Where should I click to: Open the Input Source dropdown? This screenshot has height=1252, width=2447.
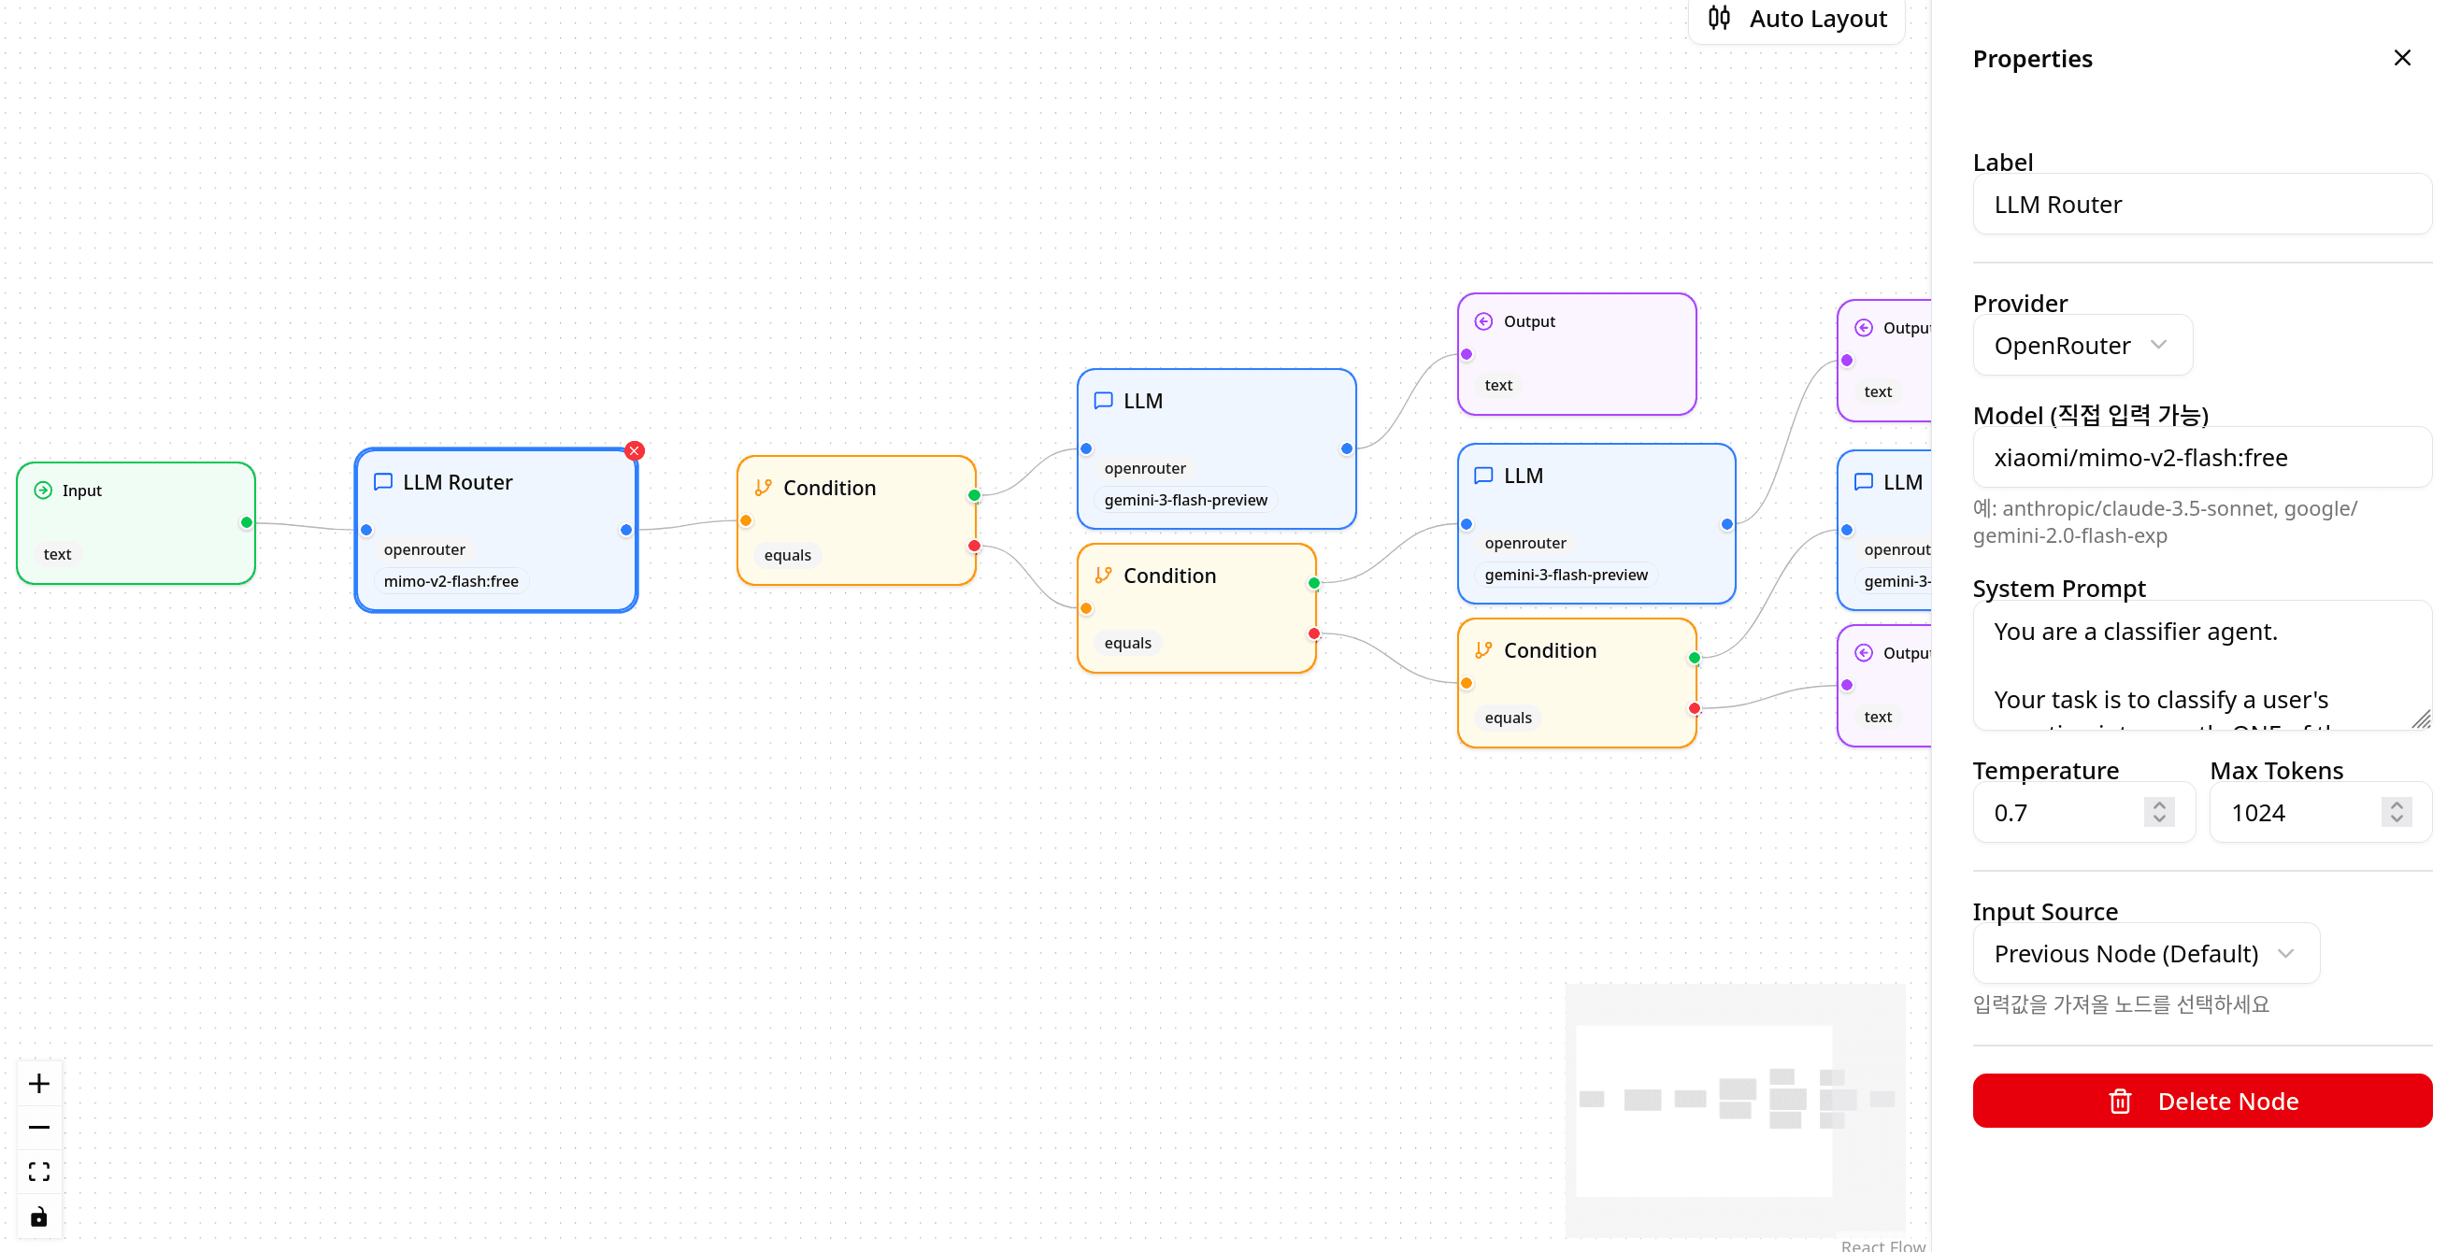click(2144, 953)
